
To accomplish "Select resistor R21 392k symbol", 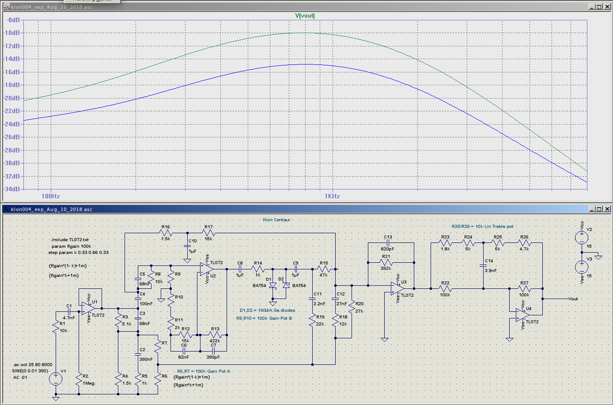I will (x=386, y=262).
